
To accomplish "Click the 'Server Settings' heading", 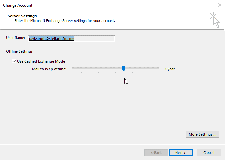I will click(x=22, y=16).
